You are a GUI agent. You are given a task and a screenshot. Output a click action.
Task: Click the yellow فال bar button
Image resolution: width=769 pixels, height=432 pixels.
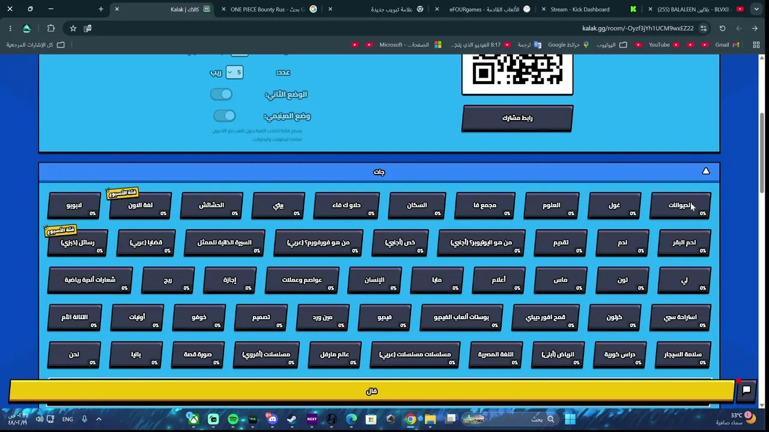(x=372, y=391)
